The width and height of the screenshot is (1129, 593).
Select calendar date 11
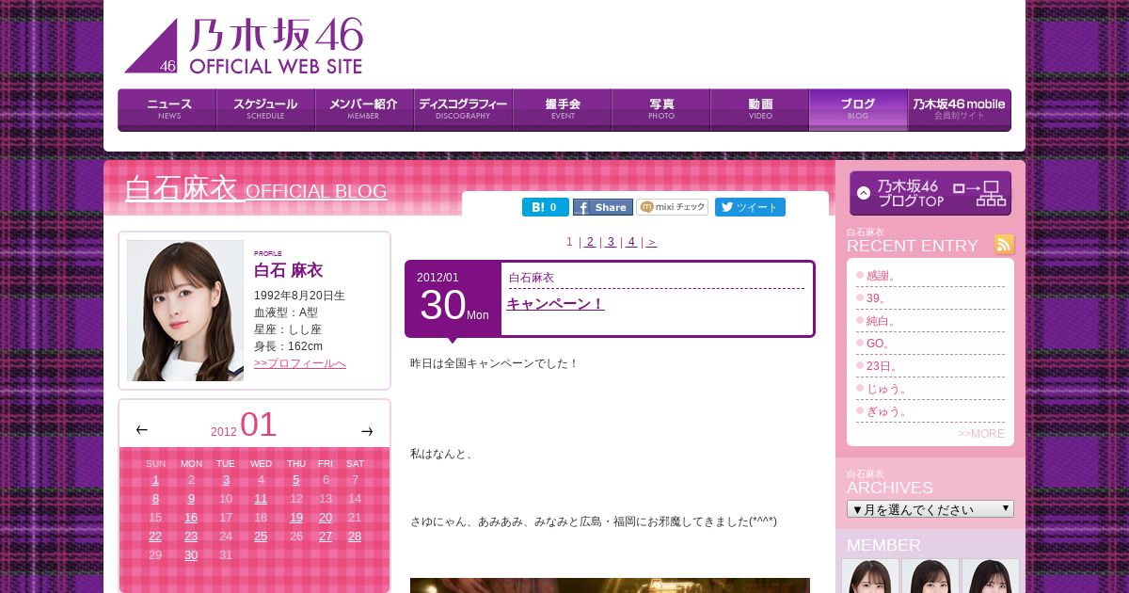pyautogui.click(x=261, y=499)
